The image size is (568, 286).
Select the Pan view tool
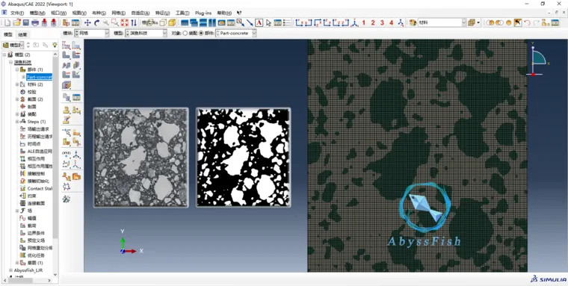coord(87,22)
